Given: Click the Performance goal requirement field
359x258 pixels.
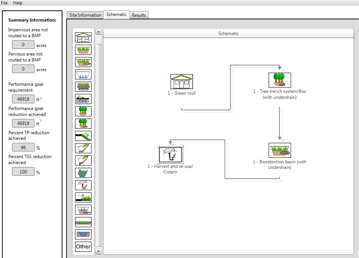Looking at the screenshot, I should point(23,99).
